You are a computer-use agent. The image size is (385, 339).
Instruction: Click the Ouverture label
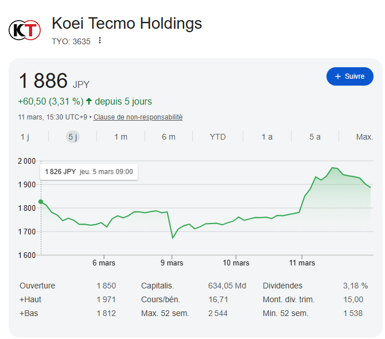click(x=37, y=286)
